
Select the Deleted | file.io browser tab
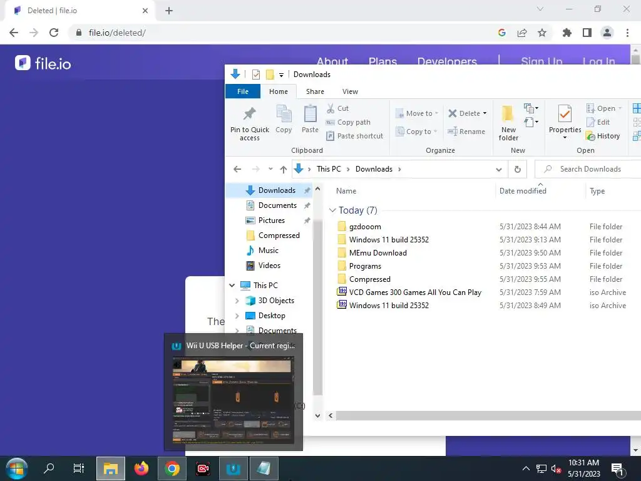(x=81, y=11)
